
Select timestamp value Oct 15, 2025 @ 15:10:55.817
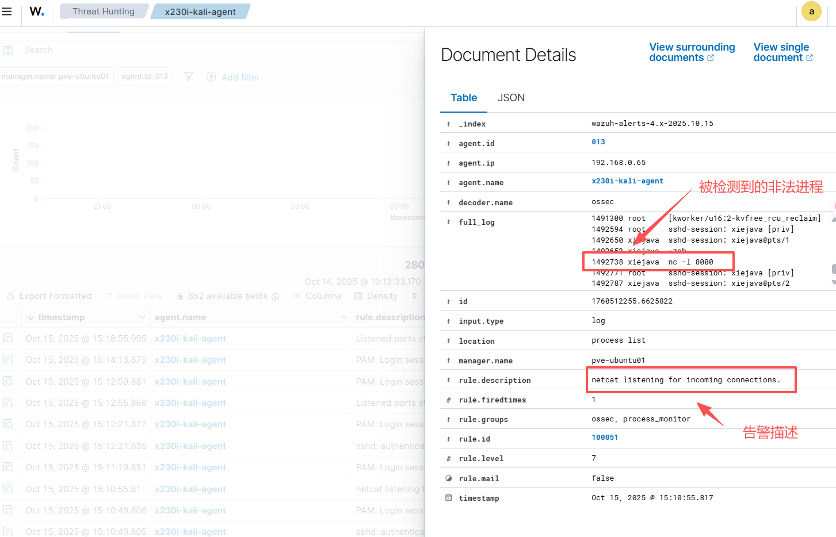(x=652, y=498)
